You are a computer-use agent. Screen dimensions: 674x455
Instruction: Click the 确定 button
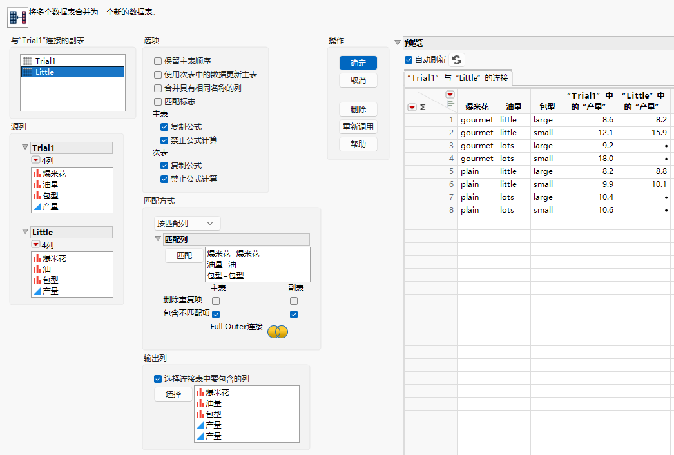(358, 63)
